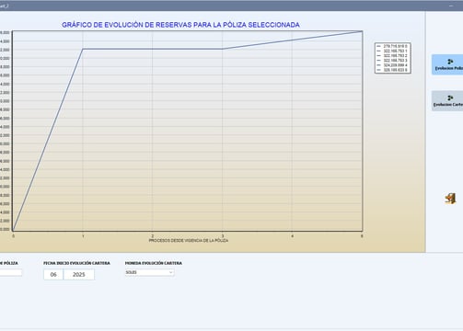Click the póliza number input field

pos(10,273)
